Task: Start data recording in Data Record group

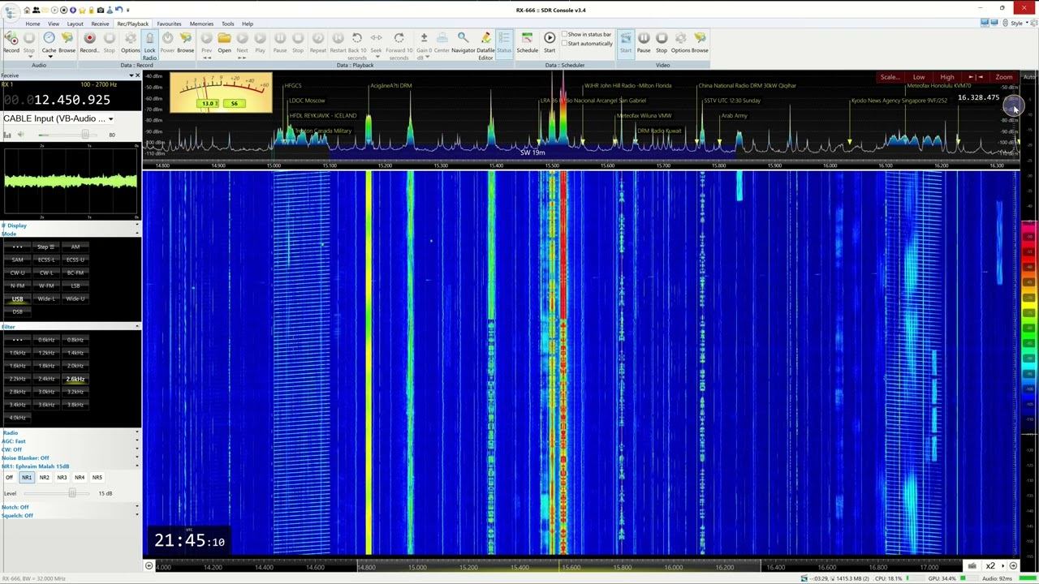Action: coord(89,42)
